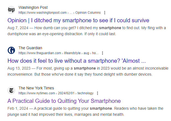Click The New York Times favicon logo

tap(11, 90)
